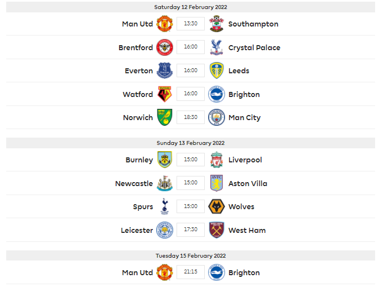
Task: Select the Crystal Palace eagle crest
Action: (x=216, y=47)
